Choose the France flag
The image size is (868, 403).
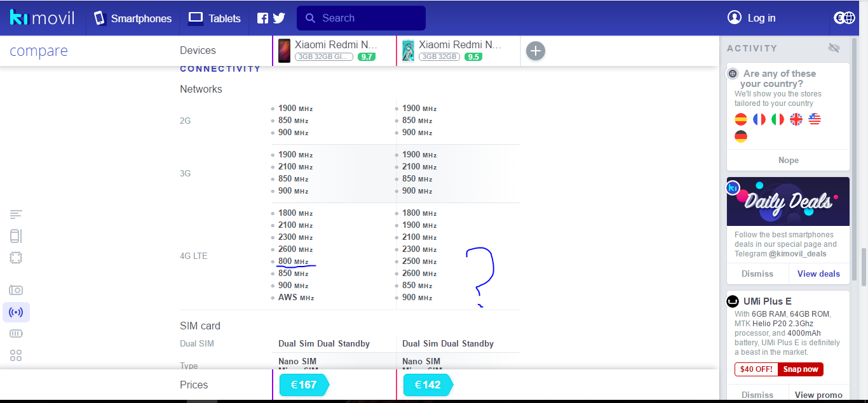tap(759, 119)
